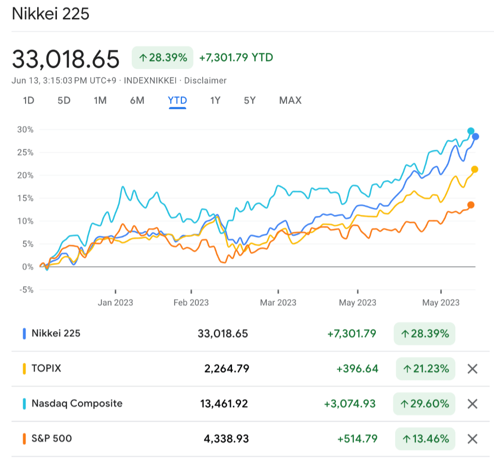Image resolution: width=494 pixels, height=464 pixels.
Task: Click the 30% y-axis label
Action: tap(25, 130)
